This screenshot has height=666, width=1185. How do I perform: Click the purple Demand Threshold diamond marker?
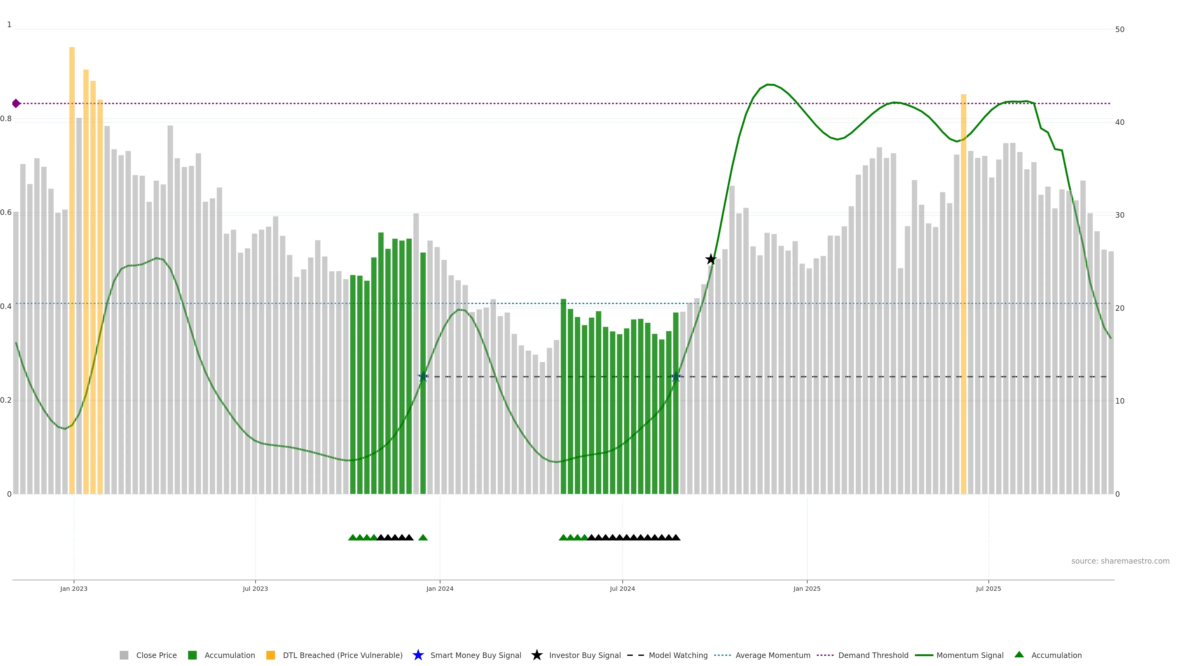pos(16,103)
